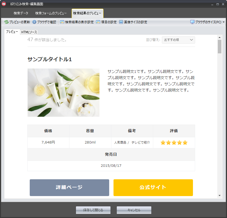Open 画像サイズの設定 from the toolbar

coord(133,22)
